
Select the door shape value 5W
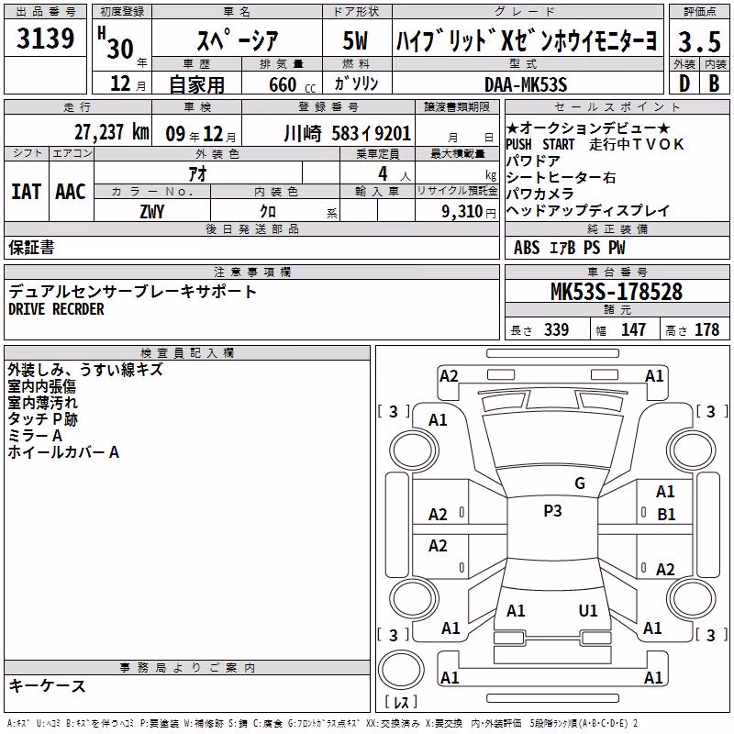(356, 40)
